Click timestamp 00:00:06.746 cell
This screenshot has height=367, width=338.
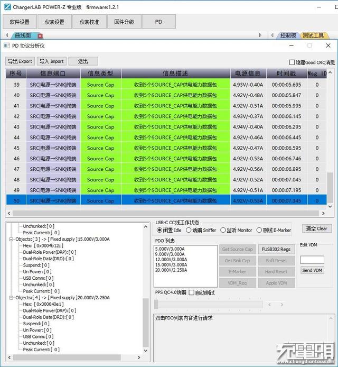[287, 159]
